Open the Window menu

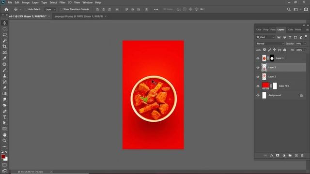87,2
